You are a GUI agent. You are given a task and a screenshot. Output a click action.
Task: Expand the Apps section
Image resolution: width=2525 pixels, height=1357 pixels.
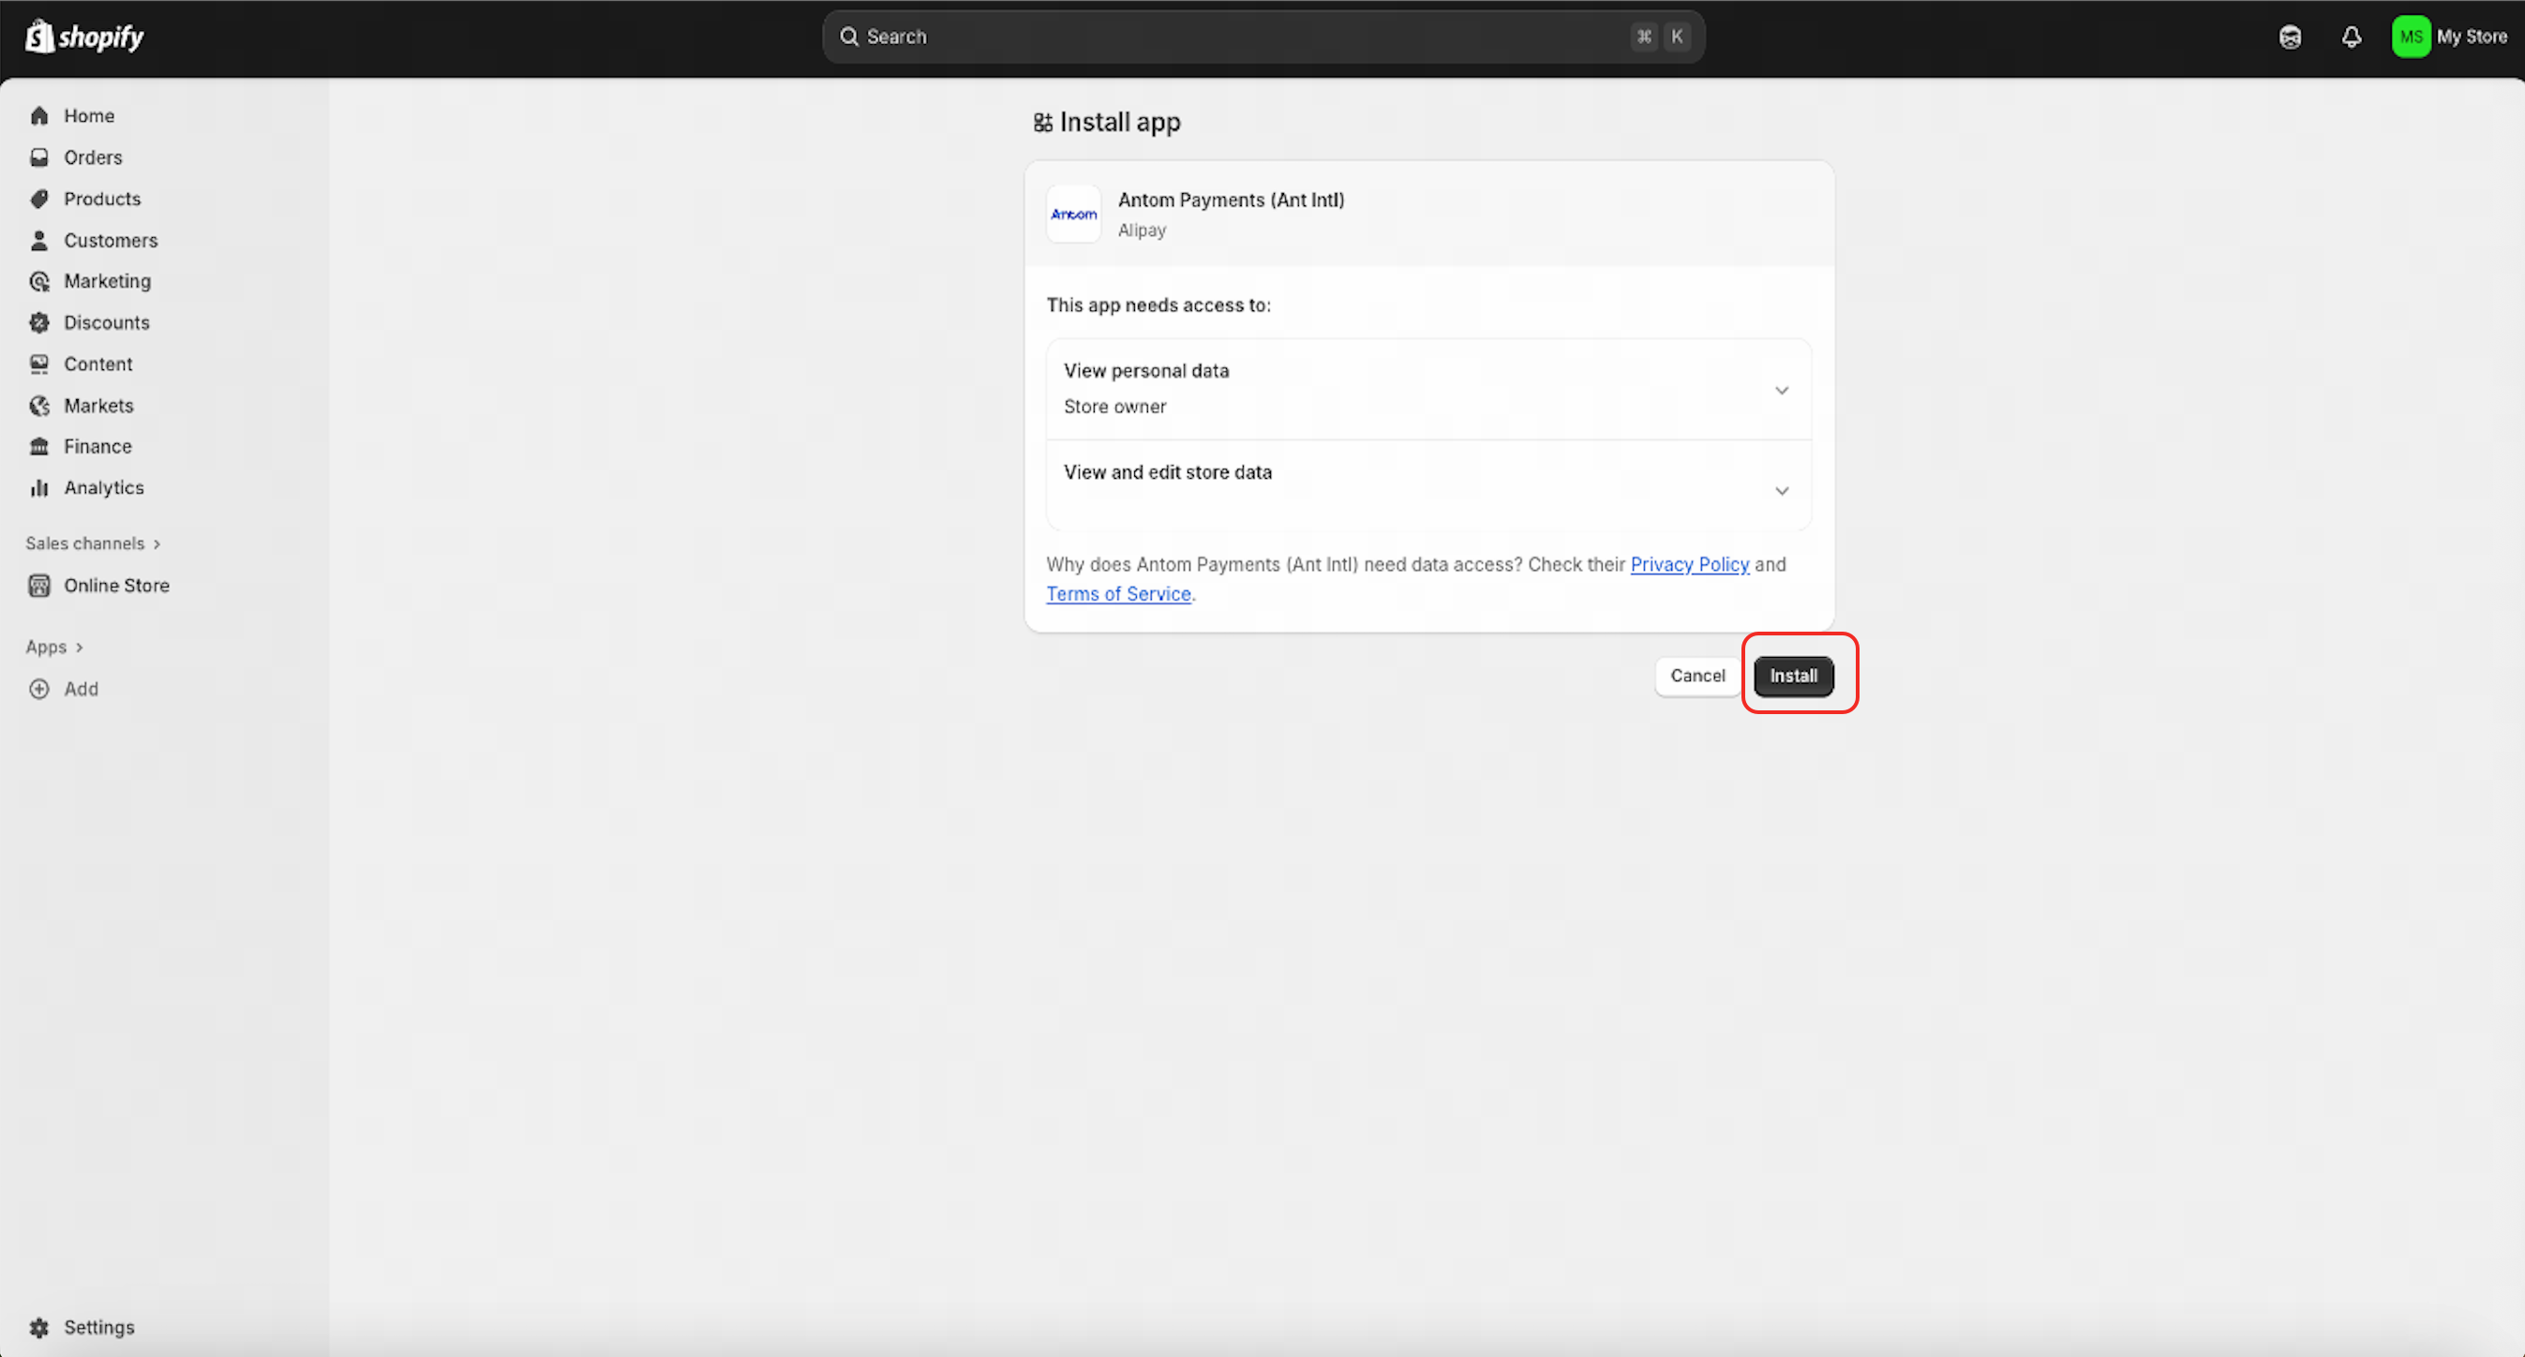coord(54,647)
